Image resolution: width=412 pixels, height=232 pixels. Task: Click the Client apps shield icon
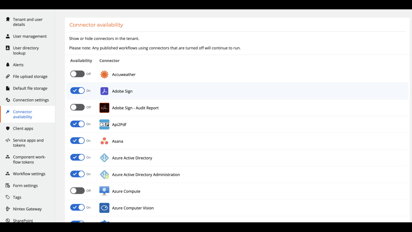(8, 128)
